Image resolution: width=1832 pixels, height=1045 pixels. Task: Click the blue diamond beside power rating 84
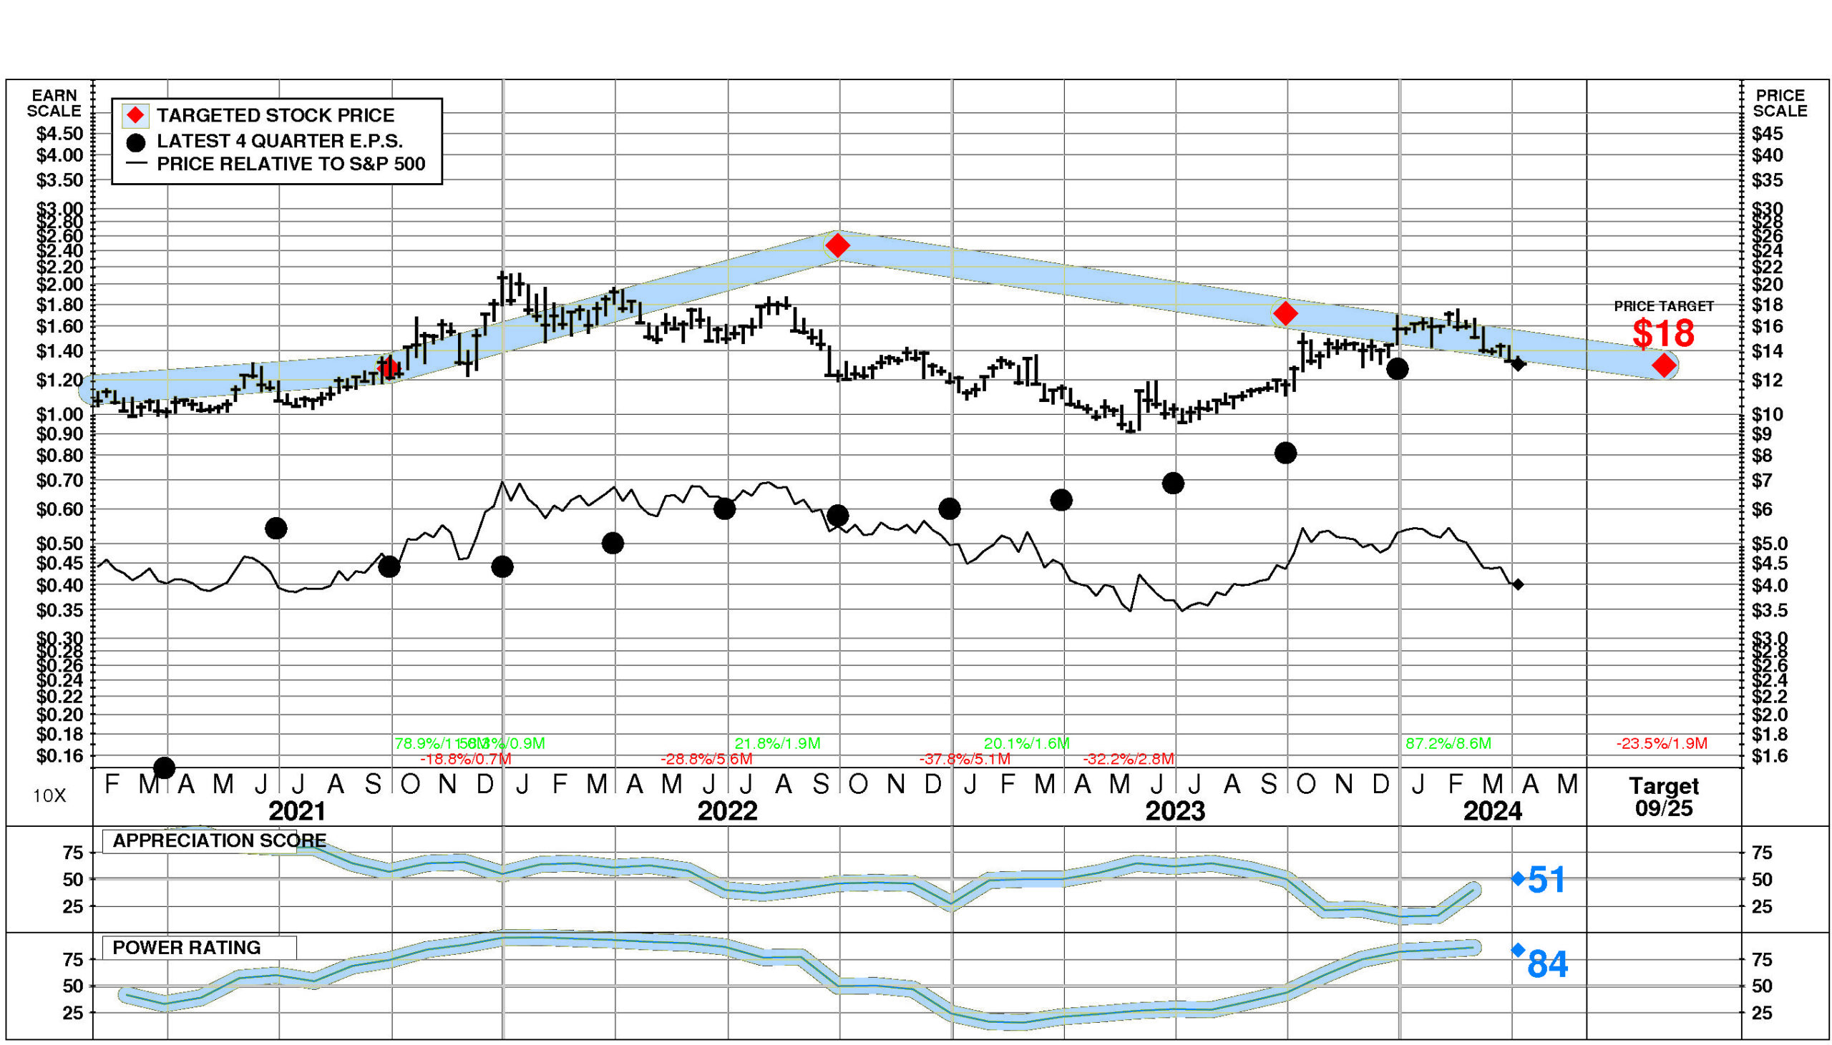click(1519, 951)
